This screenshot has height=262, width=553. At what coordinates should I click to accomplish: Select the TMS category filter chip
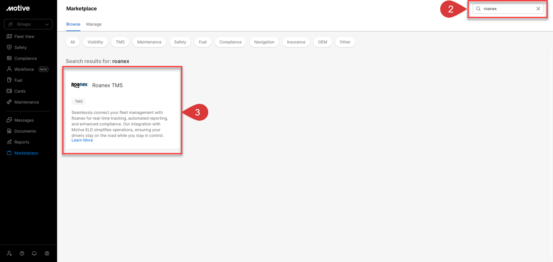click(x=120, y=42)
